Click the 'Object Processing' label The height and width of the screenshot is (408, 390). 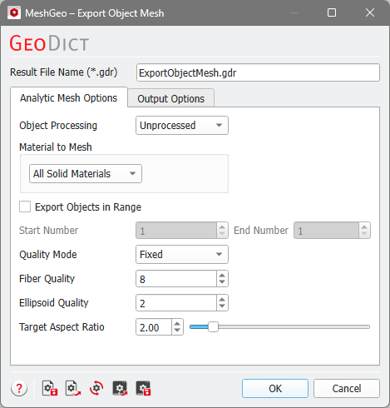[58, 126]
